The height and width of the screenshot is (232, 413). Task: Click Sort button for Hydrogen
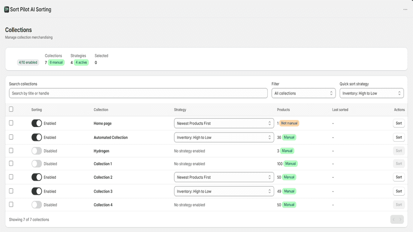tap(399, 151)
